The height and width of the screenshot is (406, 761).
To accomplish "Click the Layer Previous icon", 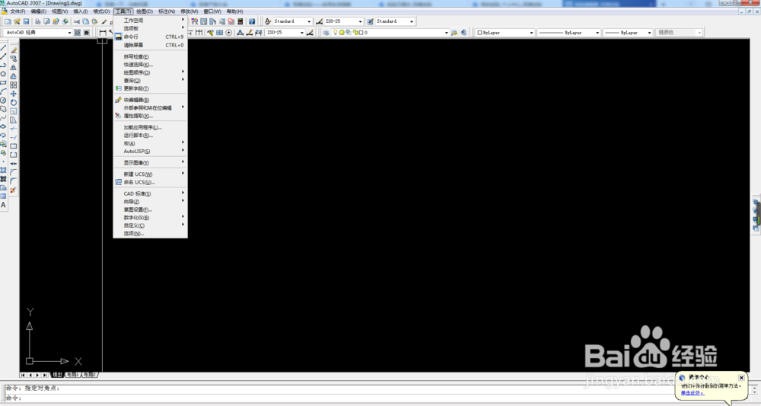I will 464,33.
